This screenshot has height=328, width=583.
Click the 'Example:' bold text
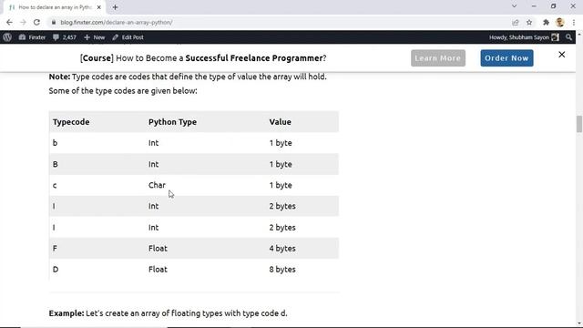[66, 313]
